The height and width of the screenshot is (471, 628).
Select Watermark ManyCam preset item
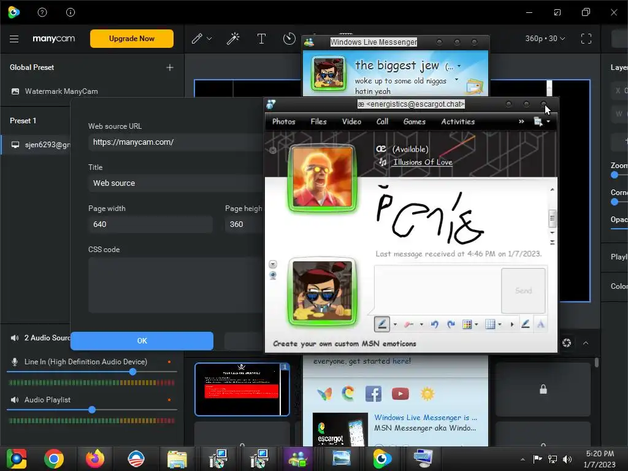pyautogui.click(x=61, y=91)
